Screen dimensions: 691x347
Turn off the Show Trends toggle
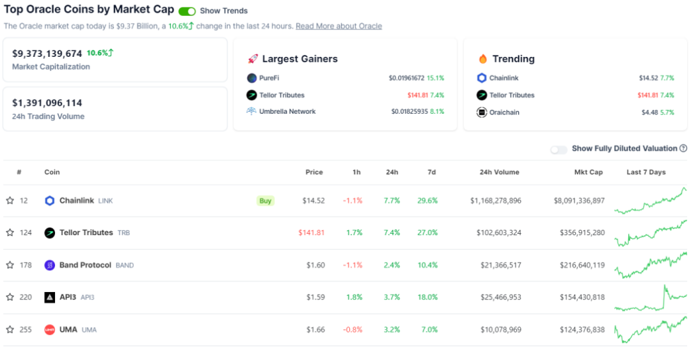tap(187, 11)
